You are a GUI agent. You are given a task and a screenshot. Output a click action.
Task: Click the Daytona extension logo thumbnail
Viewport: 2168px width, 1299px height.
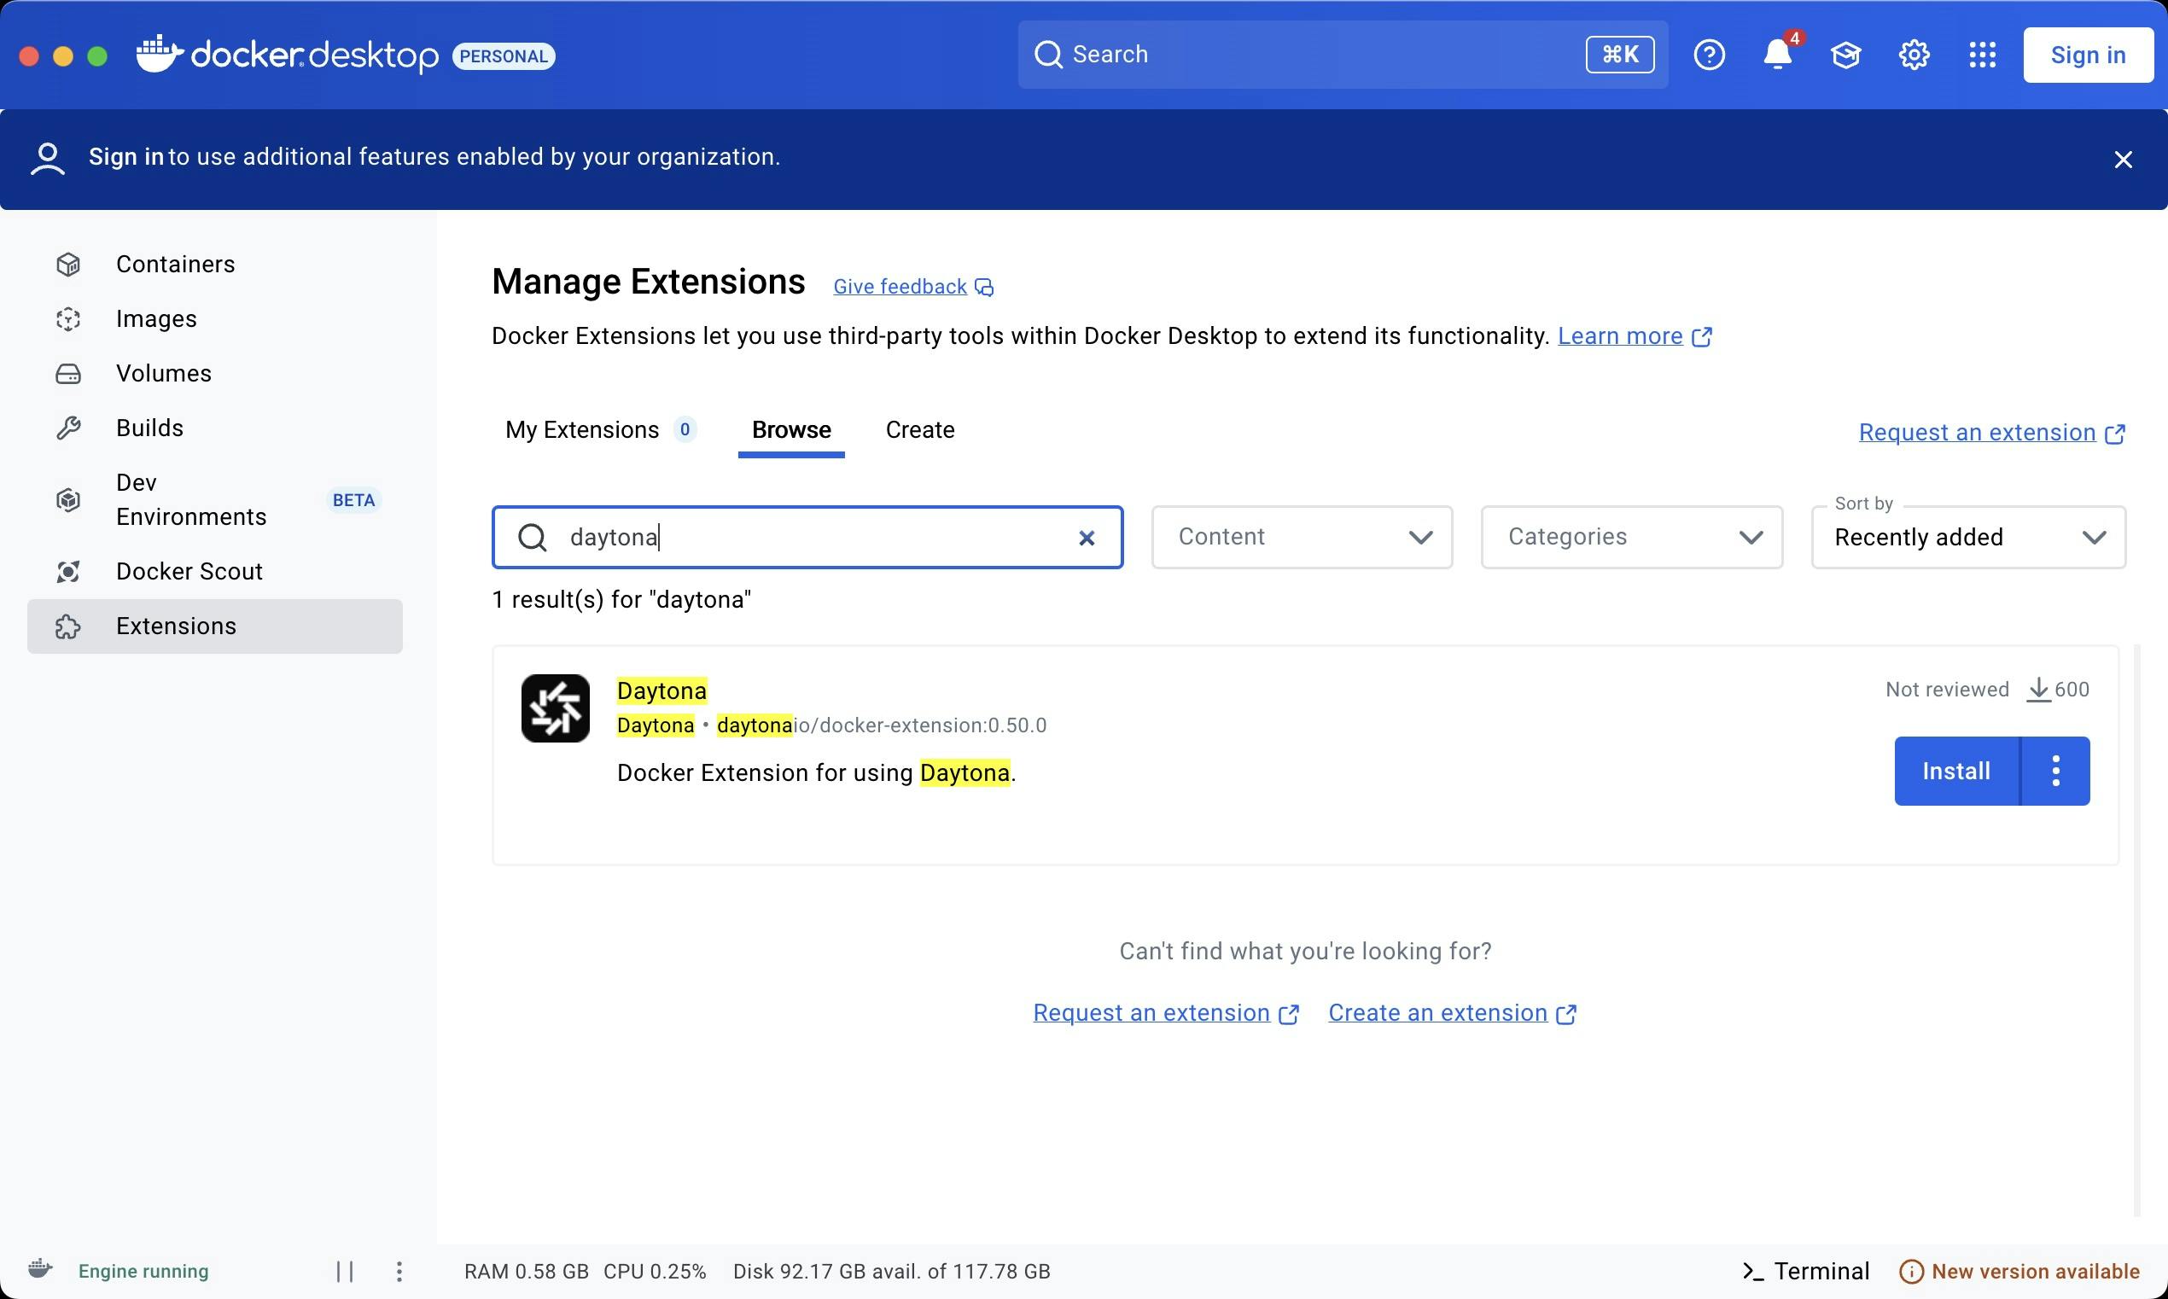(x=555, y=708)
